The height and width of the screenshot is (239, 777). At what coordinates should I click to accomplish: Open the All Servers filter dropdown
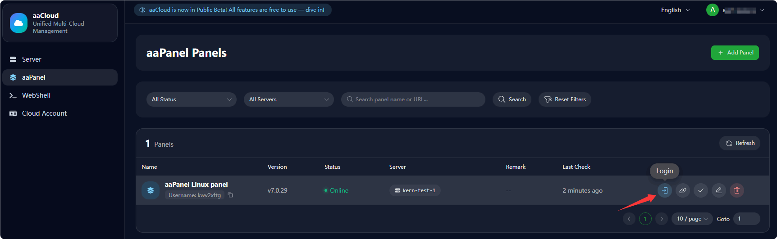tap(289, 99)
